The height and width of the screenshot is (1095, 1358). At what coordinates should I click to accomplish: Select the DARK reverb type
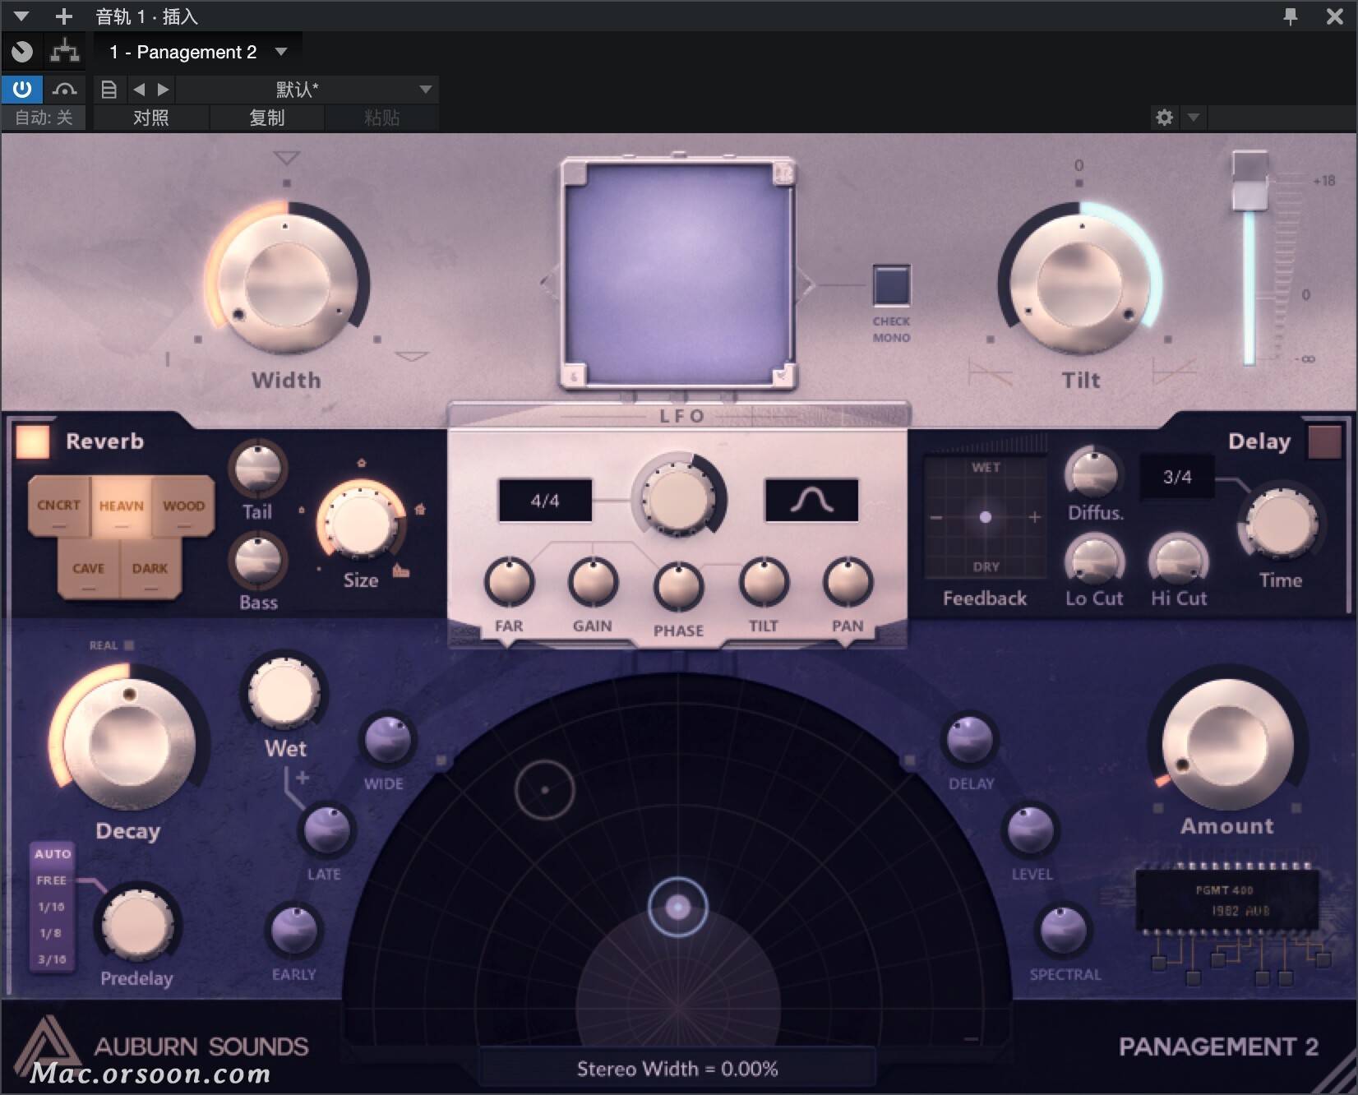pos(150,568)
